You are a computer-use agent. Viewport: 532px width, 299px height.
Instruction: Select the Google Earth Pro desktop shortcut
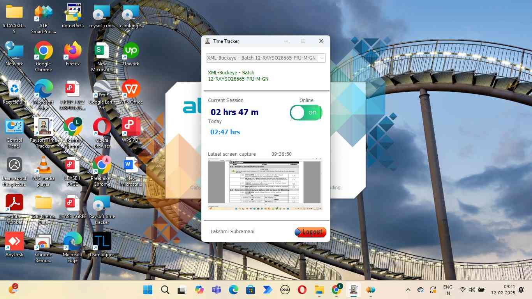pos(102,95)
